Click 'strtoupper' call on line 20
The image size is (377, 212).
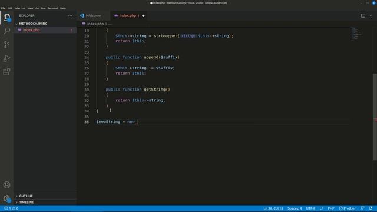click(166, 36)
